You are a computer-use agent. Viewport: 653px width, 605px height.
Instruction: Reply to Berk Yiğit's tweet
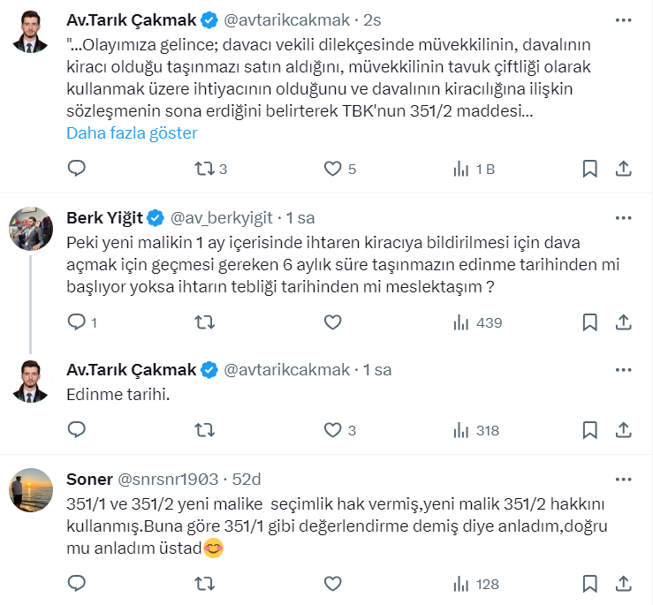point(77,322)
